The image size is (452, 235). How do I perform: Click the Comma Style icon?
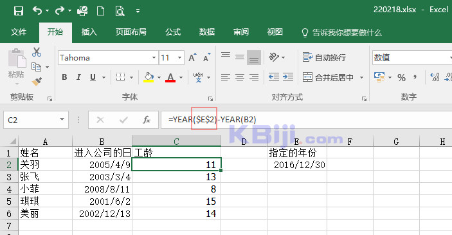point(415,77)
